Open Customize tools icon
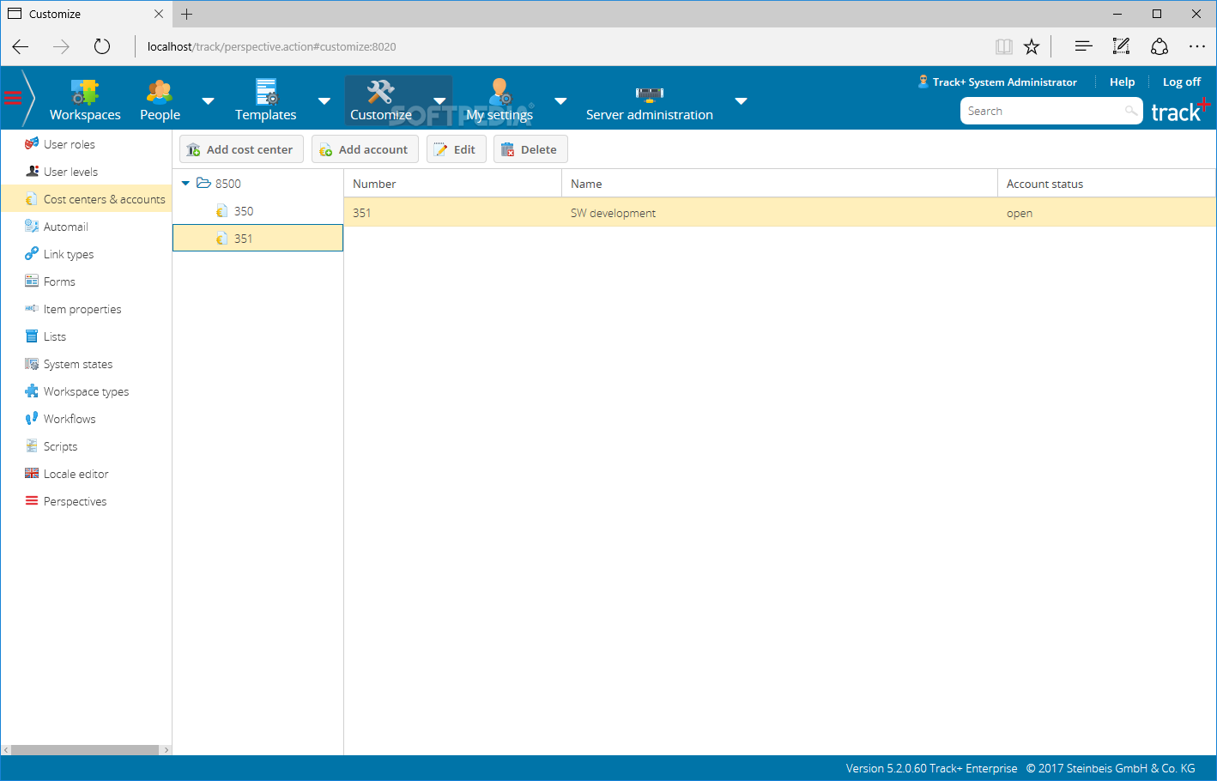Viewport: 1217px width, 781px height. pos(380,92)
